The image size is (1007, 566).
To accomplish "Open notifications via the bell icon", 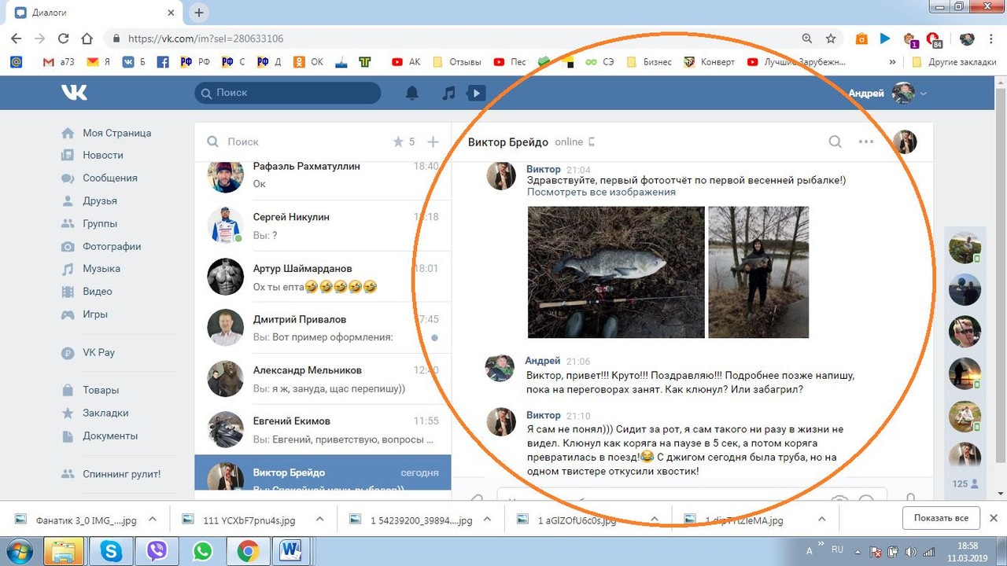I will coord(411,93).
